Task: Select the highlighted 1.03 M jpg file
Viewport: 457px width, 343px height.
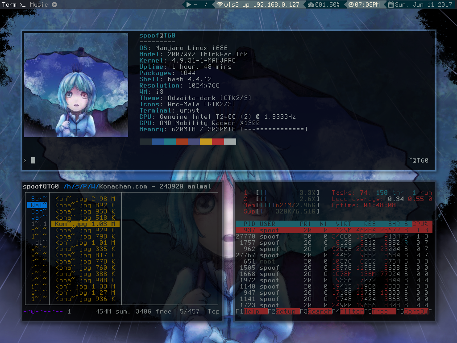Action: 85,223
